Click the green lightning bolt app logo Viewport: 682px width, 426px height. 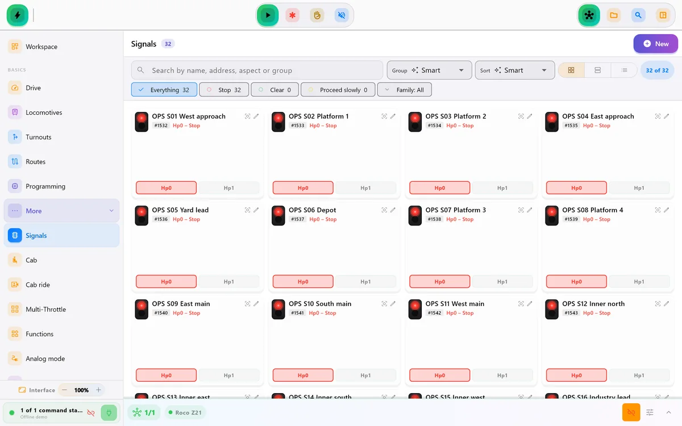18,15
